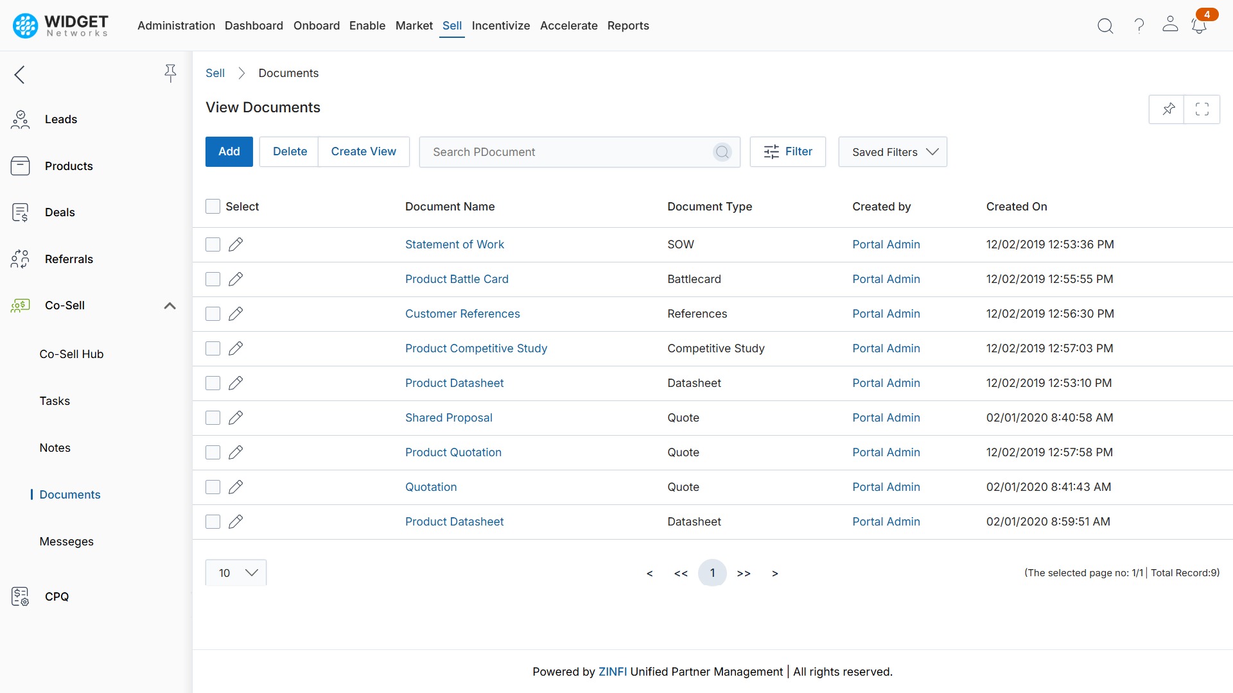Open the Incentivize menu
Screen dimensions: 1233x693
(x=500, y=26)
